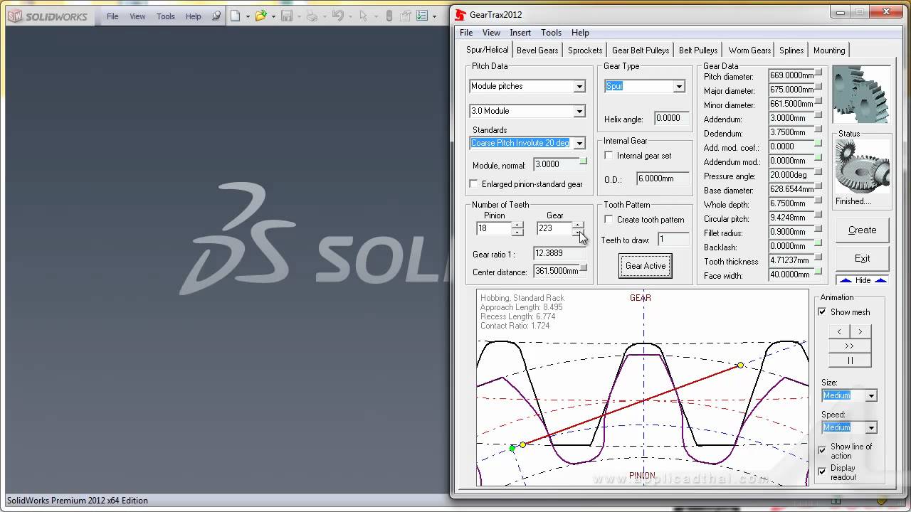Click the indicator beside Addendum field
Image resolution: width=911 pixels, height=512 pixels.
(x=818, y=114)
